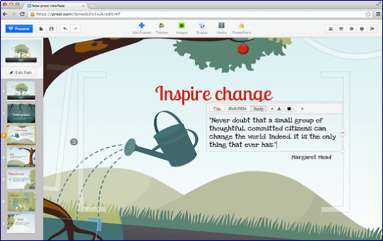Close the New prezi interface tab
383x241 pixels.
click(x=83, y=6)
